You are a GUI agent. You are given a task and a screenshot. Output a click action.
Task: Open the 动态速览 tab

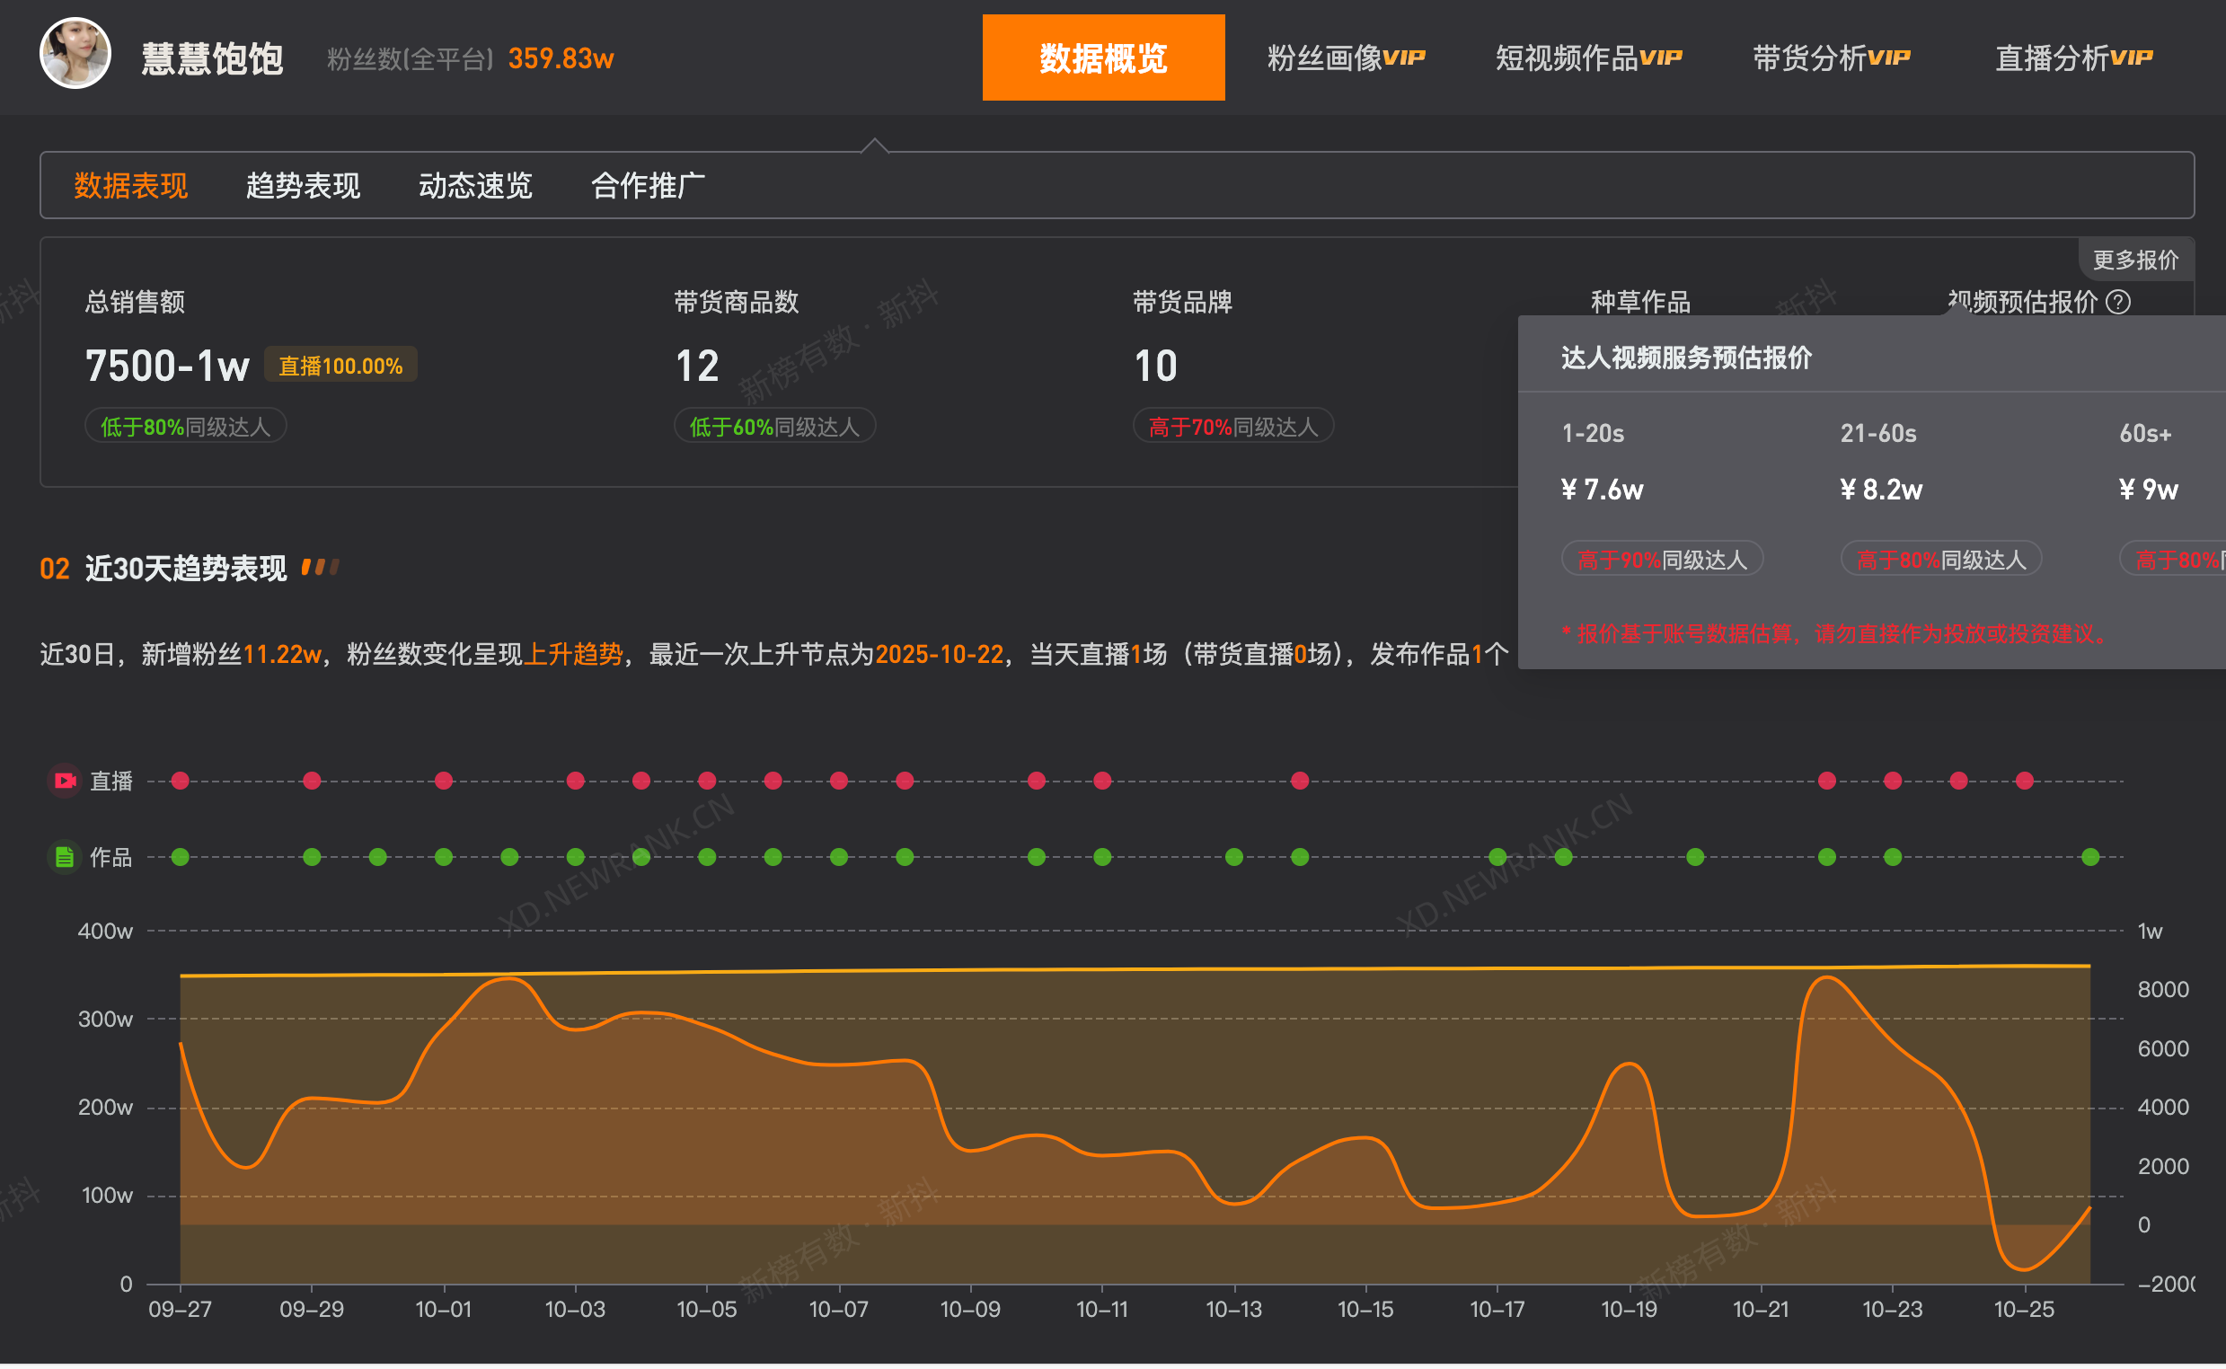point(474,186)
